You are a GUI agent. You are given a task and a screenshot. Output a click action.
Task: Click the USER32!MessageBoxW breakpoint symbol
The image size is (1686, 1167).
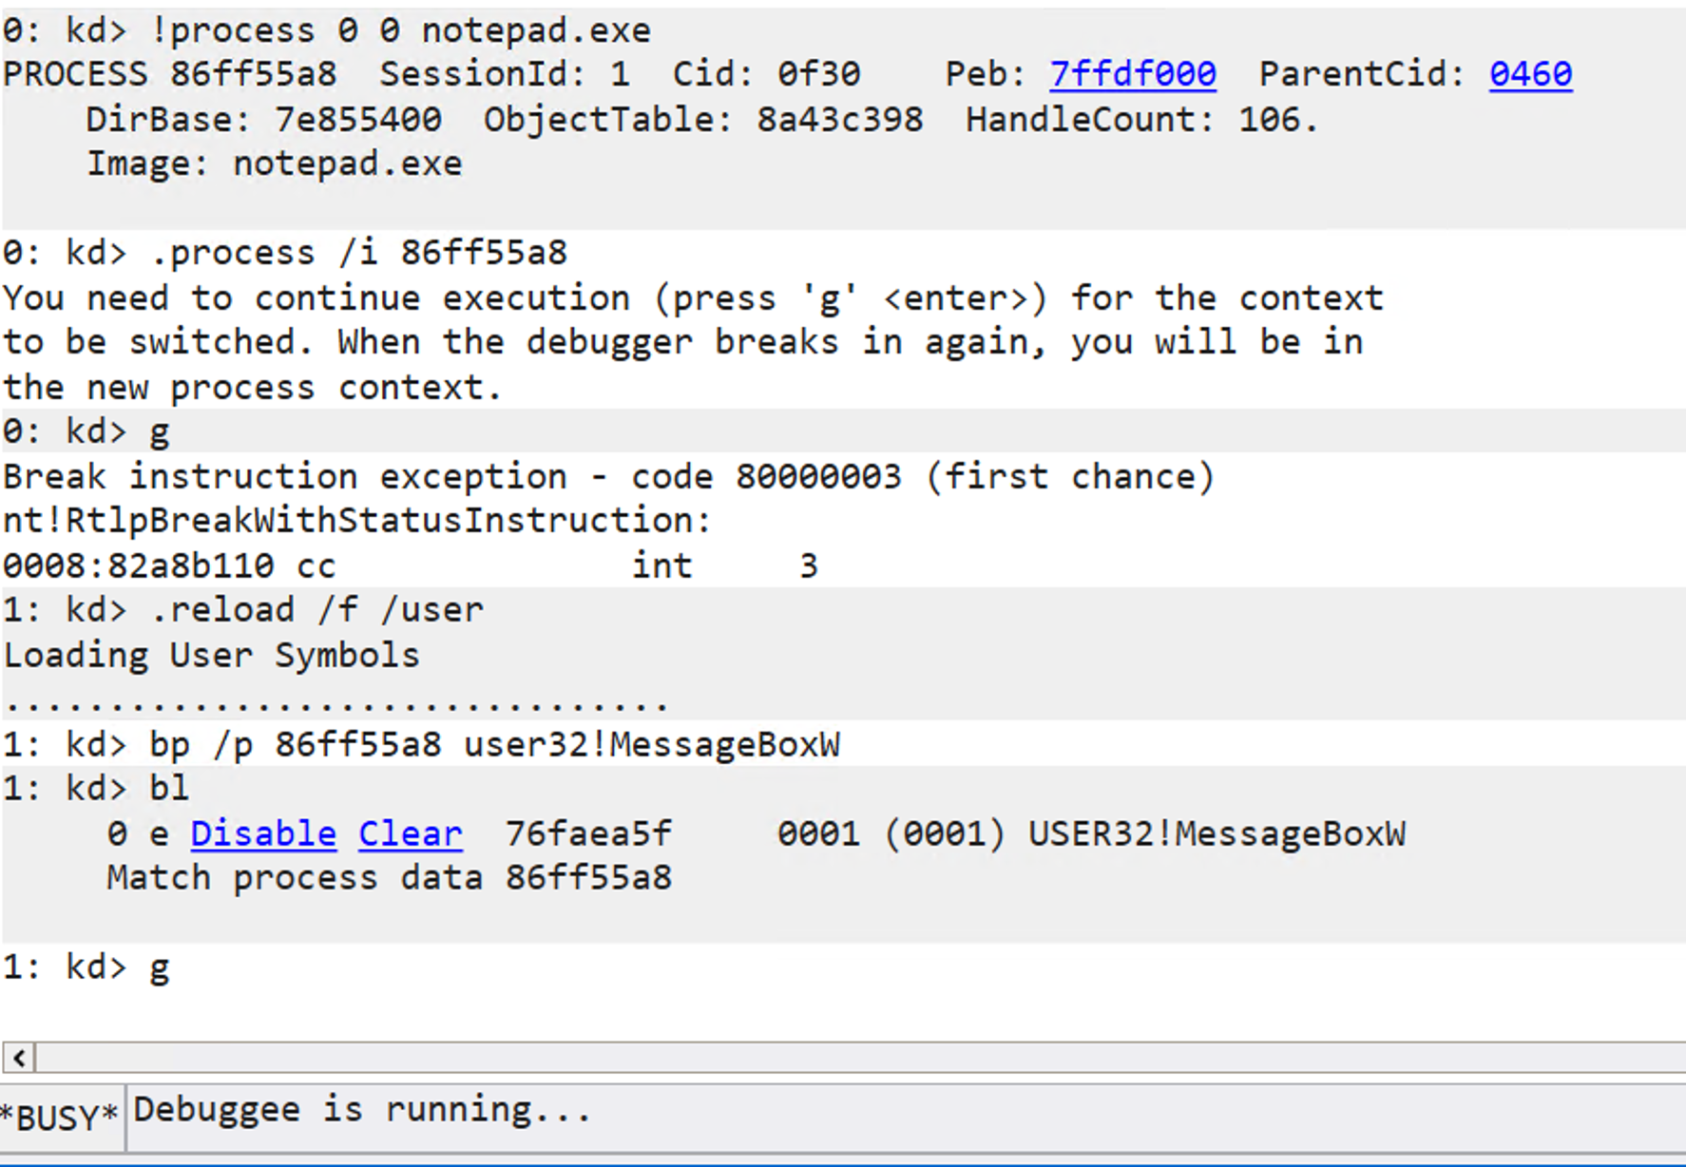pos(1216,833)
